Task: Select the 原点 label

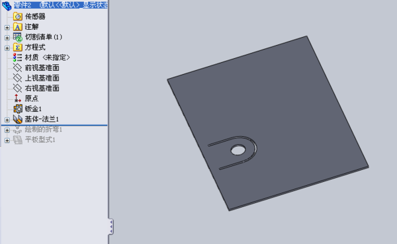Action: pos(32,99)
